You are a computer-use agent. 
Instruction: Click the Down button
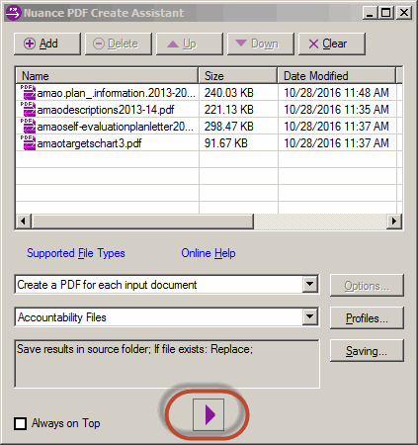[x=261, y=44]
